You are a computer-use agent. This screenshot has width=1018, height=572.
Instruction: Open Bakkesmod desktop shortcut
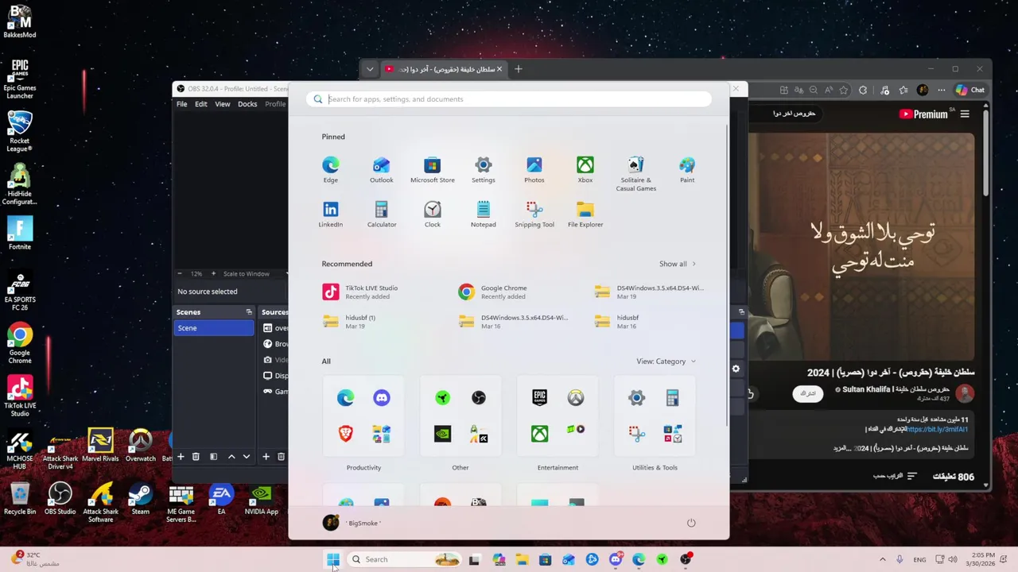(20, 21)
